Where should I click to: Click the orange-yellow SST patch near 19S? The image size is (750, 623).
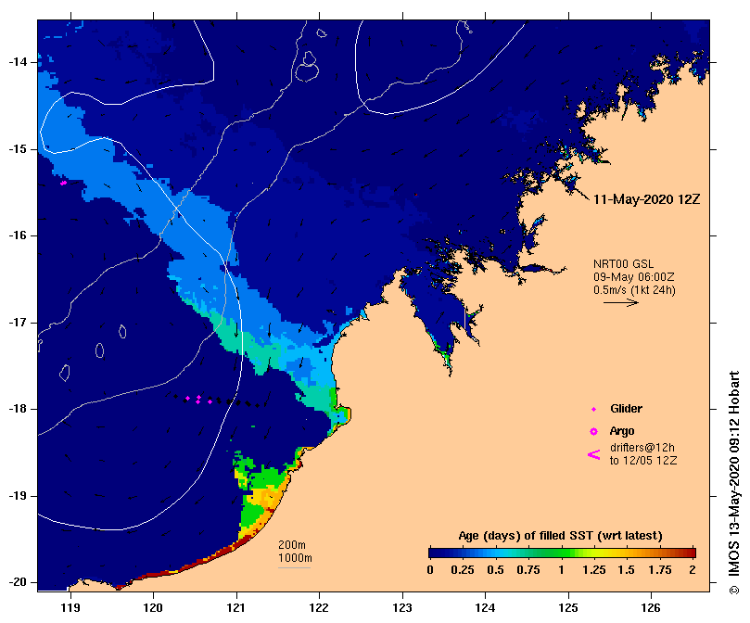point(264,497)
